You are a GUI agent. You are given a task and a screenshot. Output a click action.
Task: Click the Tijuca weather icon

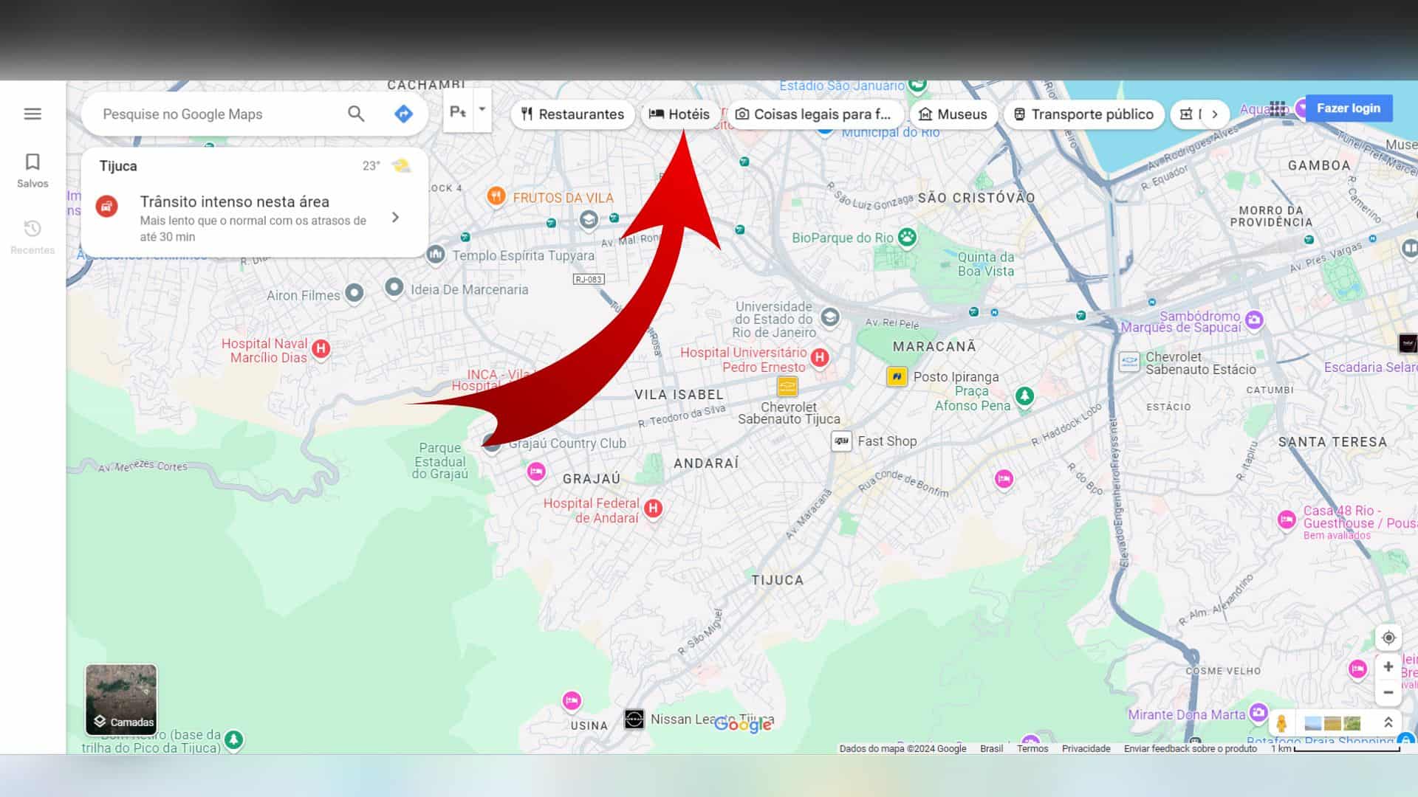point(401,166)
